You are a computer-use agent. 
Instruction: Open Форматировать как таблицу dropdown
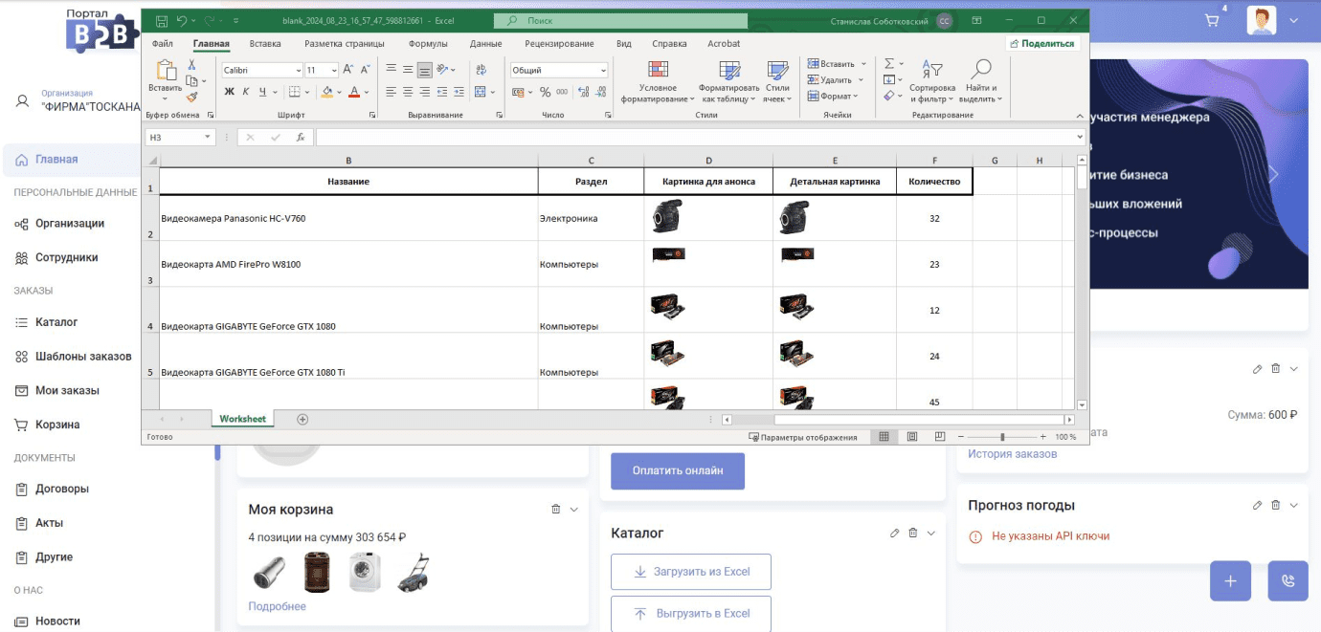pos(728,81)
